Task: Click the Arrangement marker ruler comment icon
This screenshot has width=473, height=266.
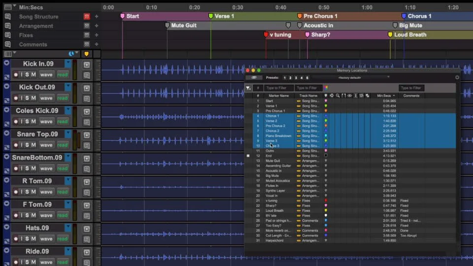Action: tap(7, 26)
